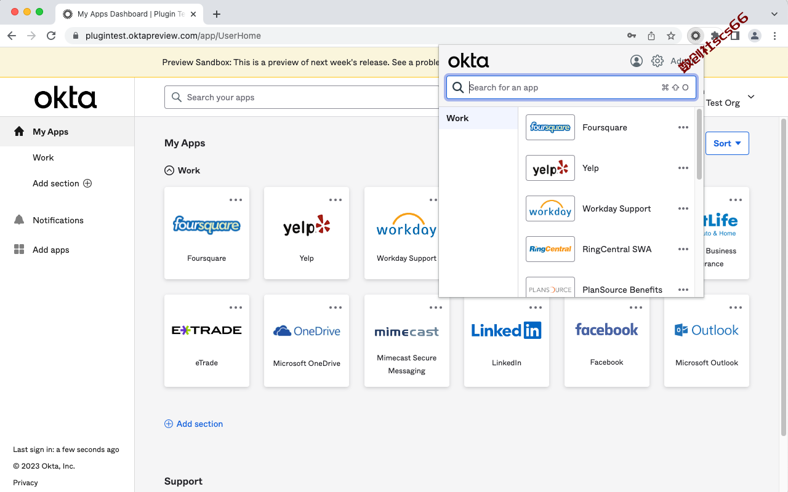Open eTrade tile three-dot menu
This screenshot has width=788, height=492.
(x=236, y=307)
